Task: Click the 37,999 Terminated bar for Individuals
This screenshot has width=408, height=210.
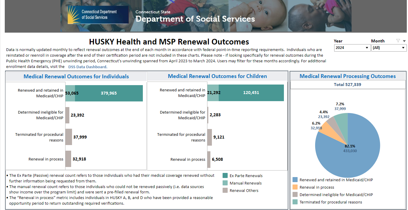Action: click(68, 137)
